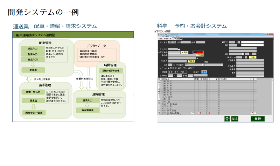Click the 人数 input field
This screenshot has height=166, width=280.
[x=170, y=65]
